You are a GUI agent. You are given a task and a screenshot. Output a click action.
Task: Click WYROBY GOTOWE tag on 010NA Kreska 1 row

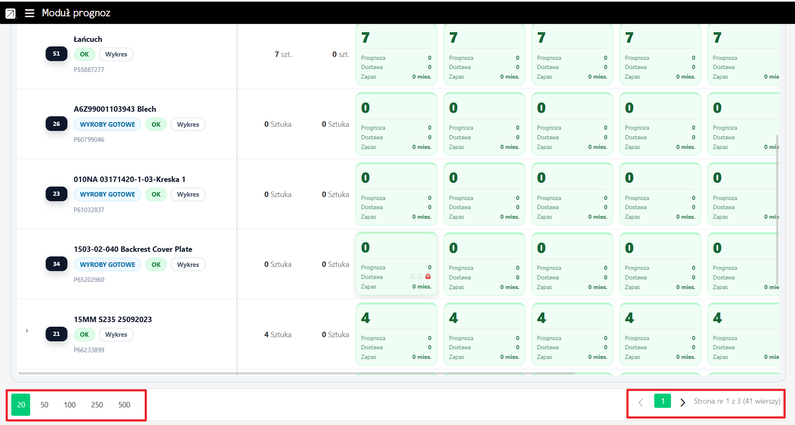click(107, 195)
